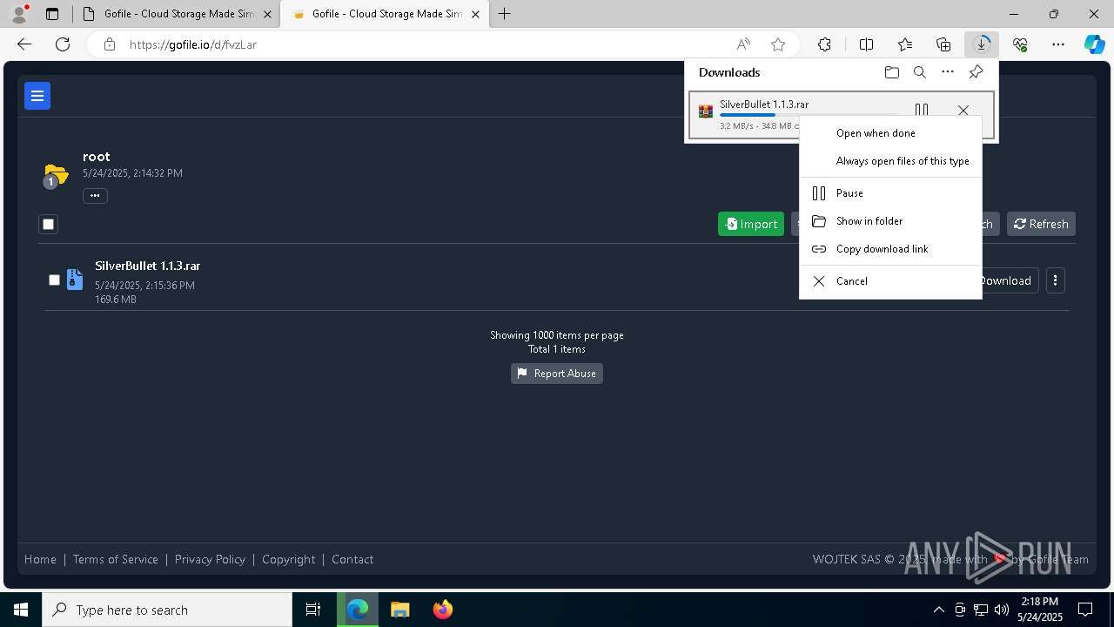This screenshot has width=1114, height=627.
Task: Open the three-dot menu for SilverBullet row
Action: point(1056,280)
